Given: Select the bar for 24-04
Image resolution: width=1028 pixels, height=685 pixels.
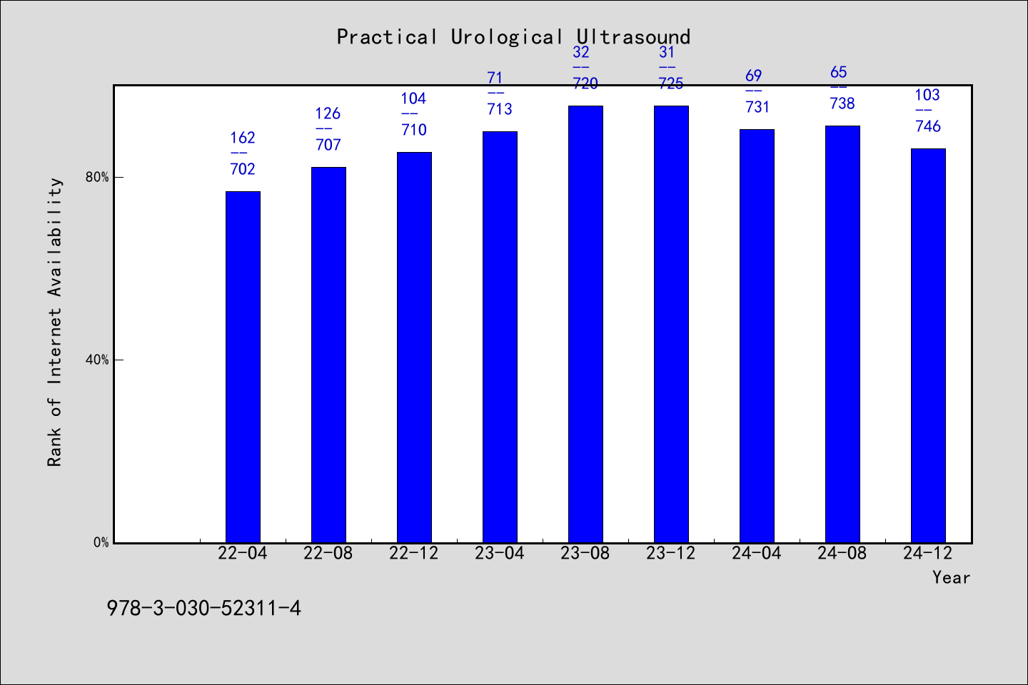Looking at the screenshot, I should point(757,336).
